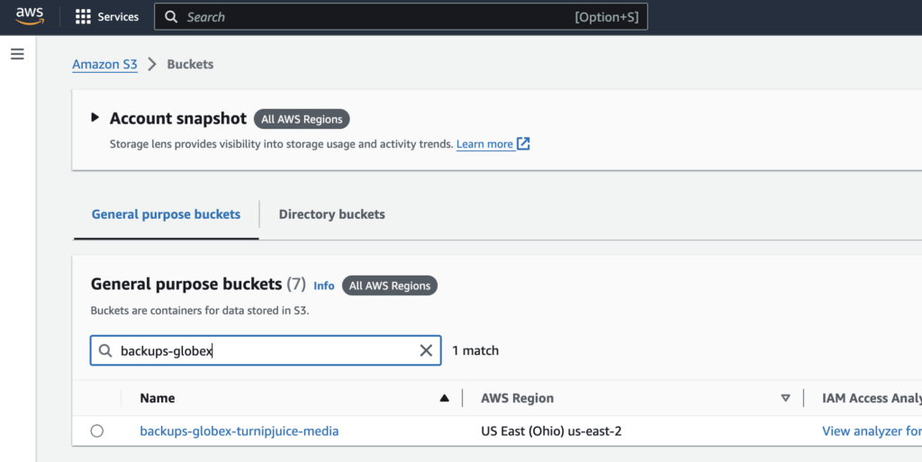Image resolution: width=922 pixels, height=462 pixels.
Task: Select the General purpose buckets tab
Action: (x=166, y=214)
